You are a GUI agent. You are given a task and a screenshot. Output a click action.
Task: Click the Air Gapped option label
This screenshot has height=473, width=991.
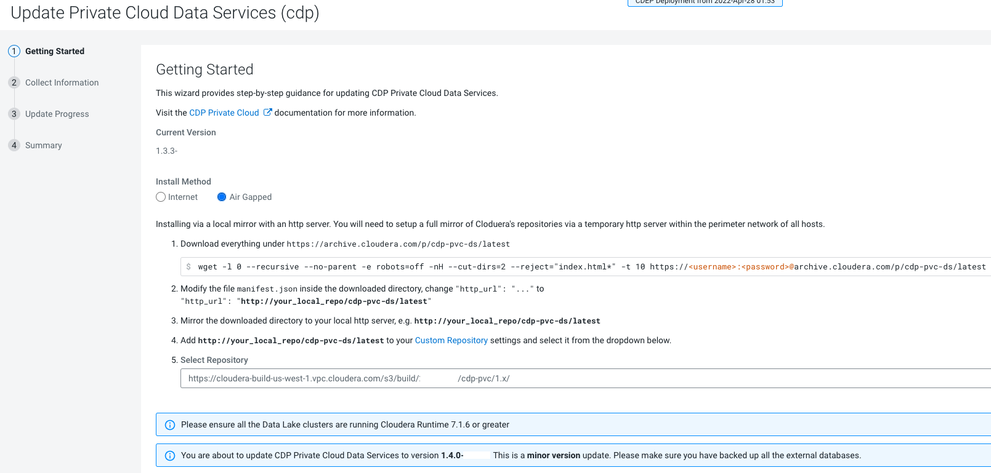click(x=250, y=197)
